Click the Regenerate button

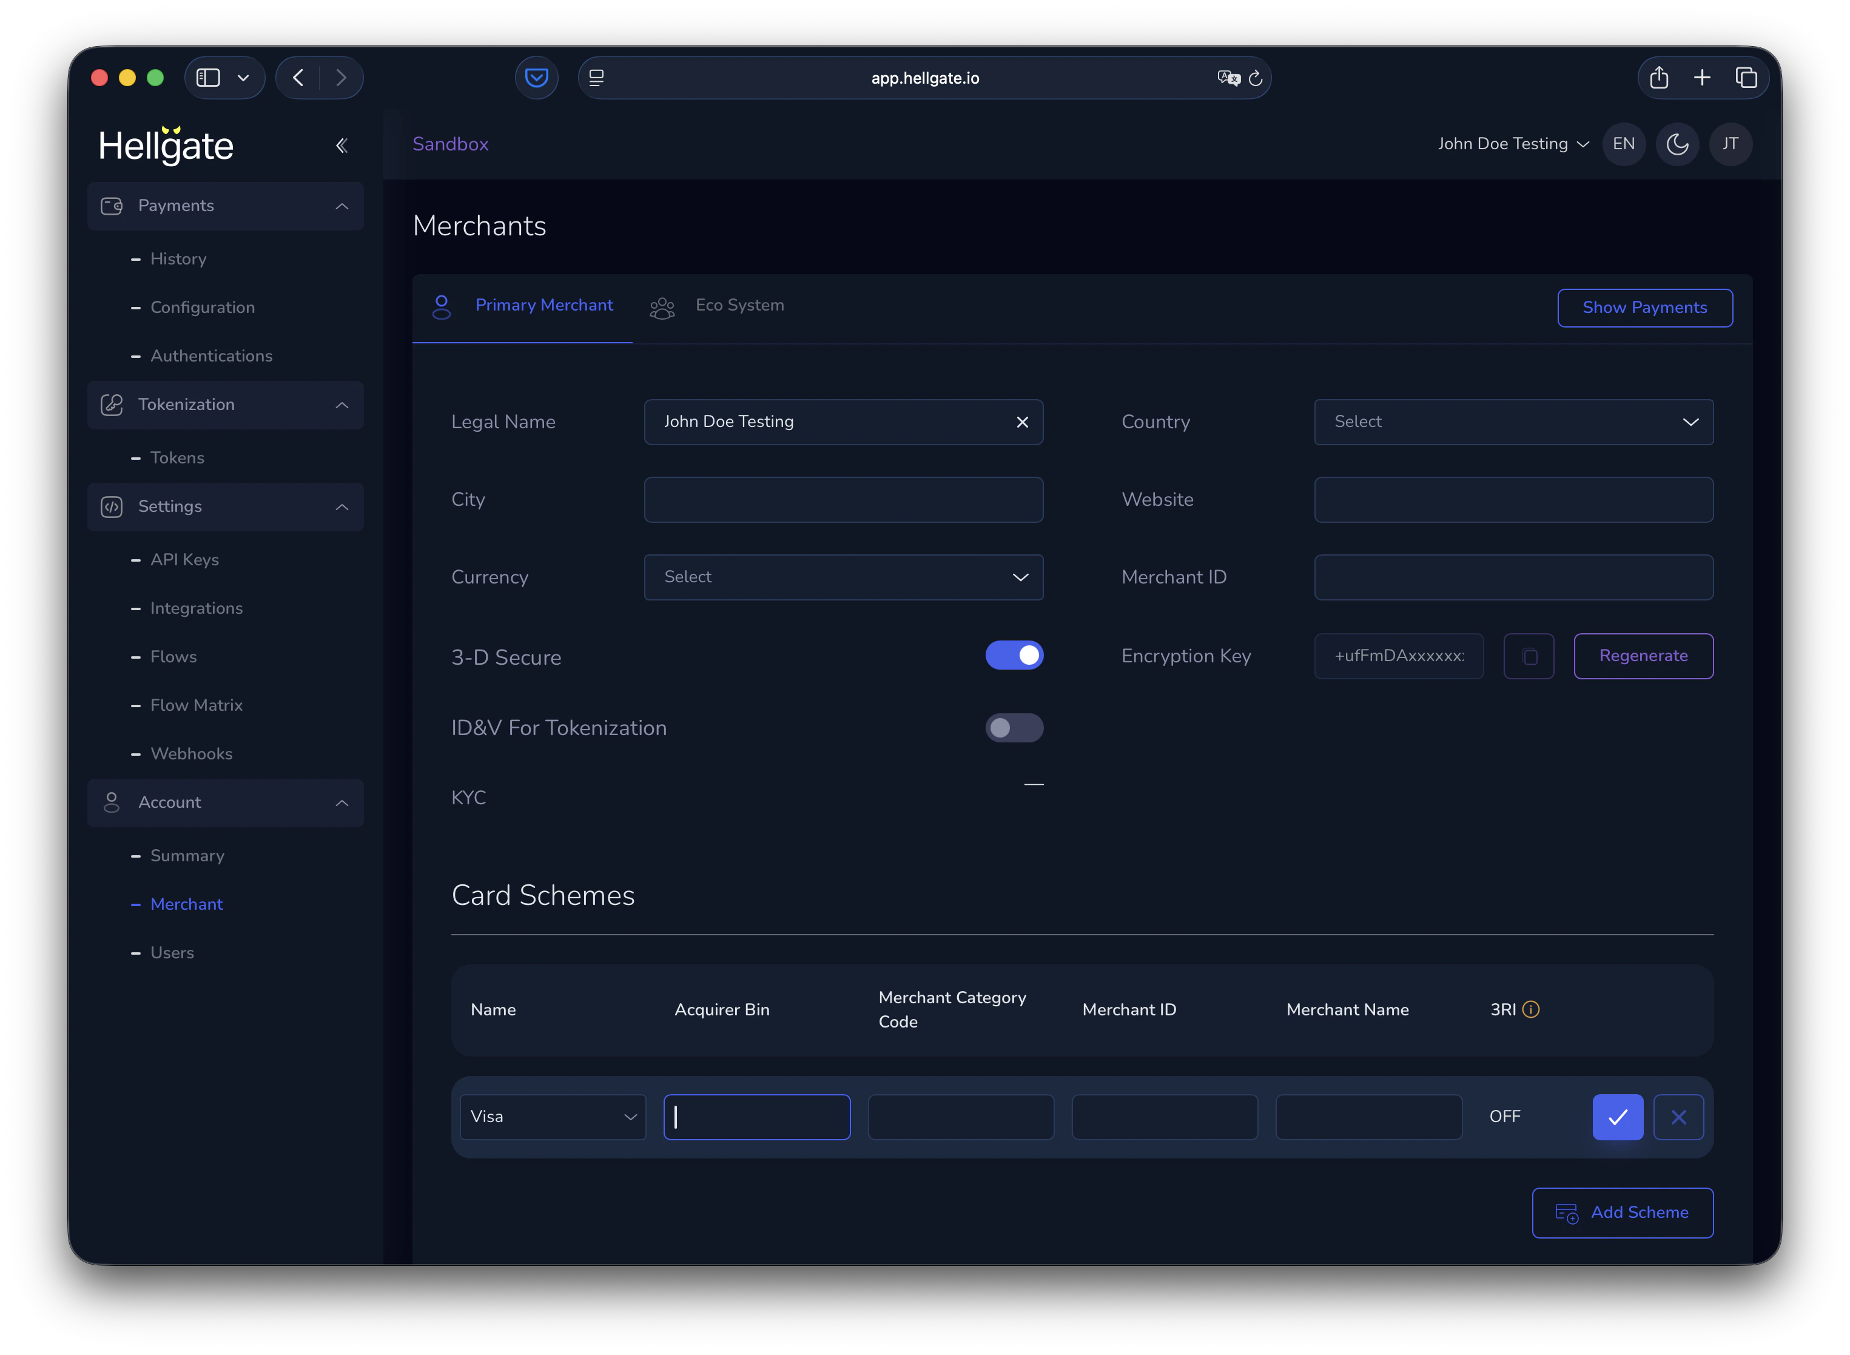[x=1643, y=656]
